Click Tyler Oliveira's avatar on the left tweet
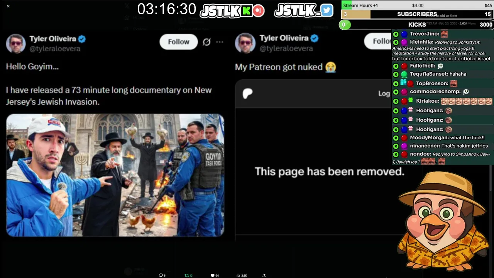The width and height of the screenshot is (494, 278). click(16, 43)
